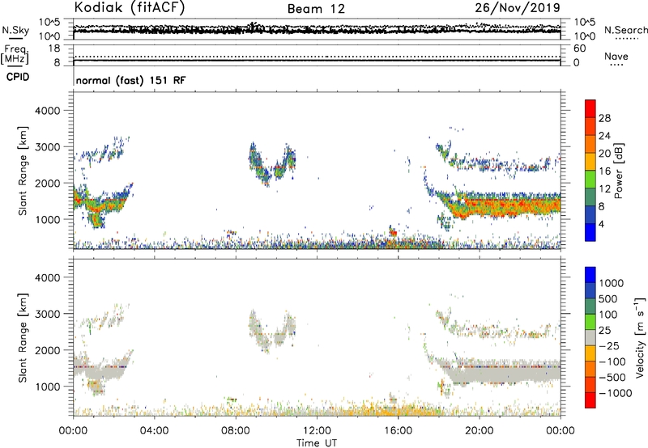Click the Velocity [m s-1] colorbar title
Image resolution: width=648 pixels, height=448 pixels.
pyautogui.click(x=640, y=337)
